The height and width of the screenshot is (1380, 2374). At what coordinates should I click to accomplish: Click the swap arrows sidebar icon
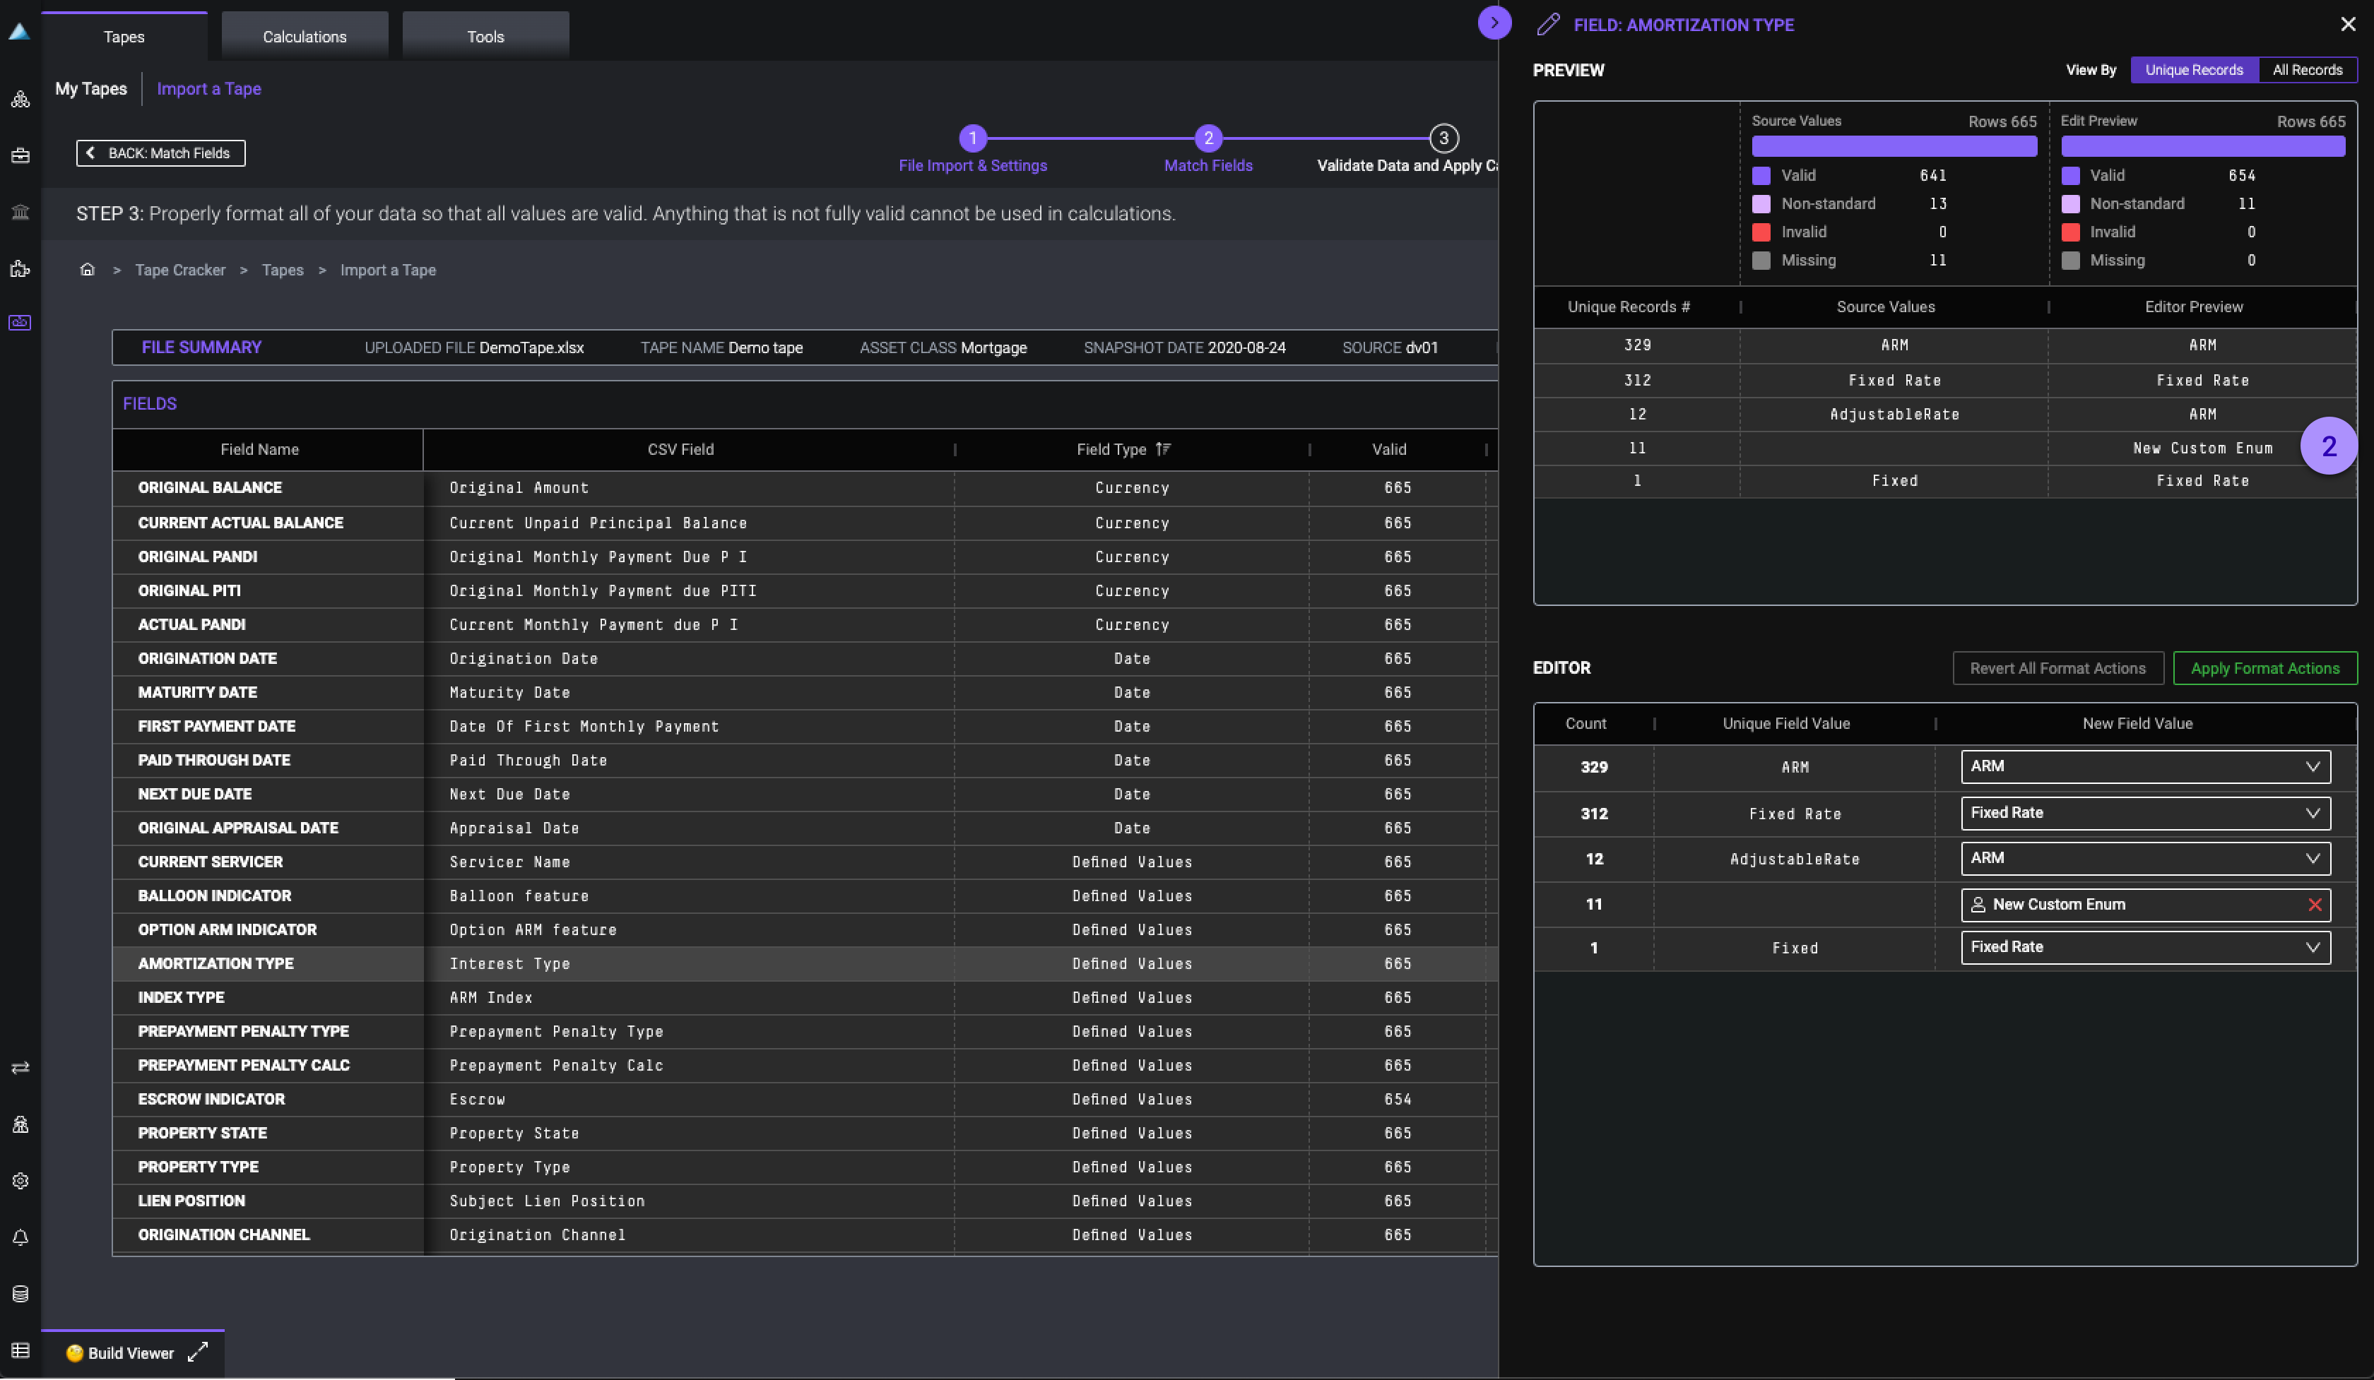click(20, 1067)
